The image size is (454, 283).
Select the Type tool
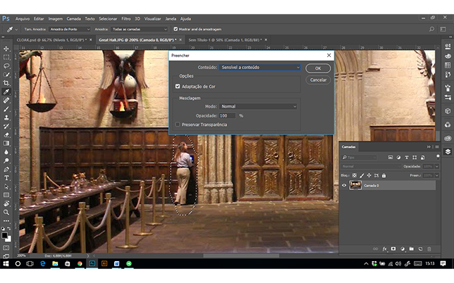click(x=6, y=178)
